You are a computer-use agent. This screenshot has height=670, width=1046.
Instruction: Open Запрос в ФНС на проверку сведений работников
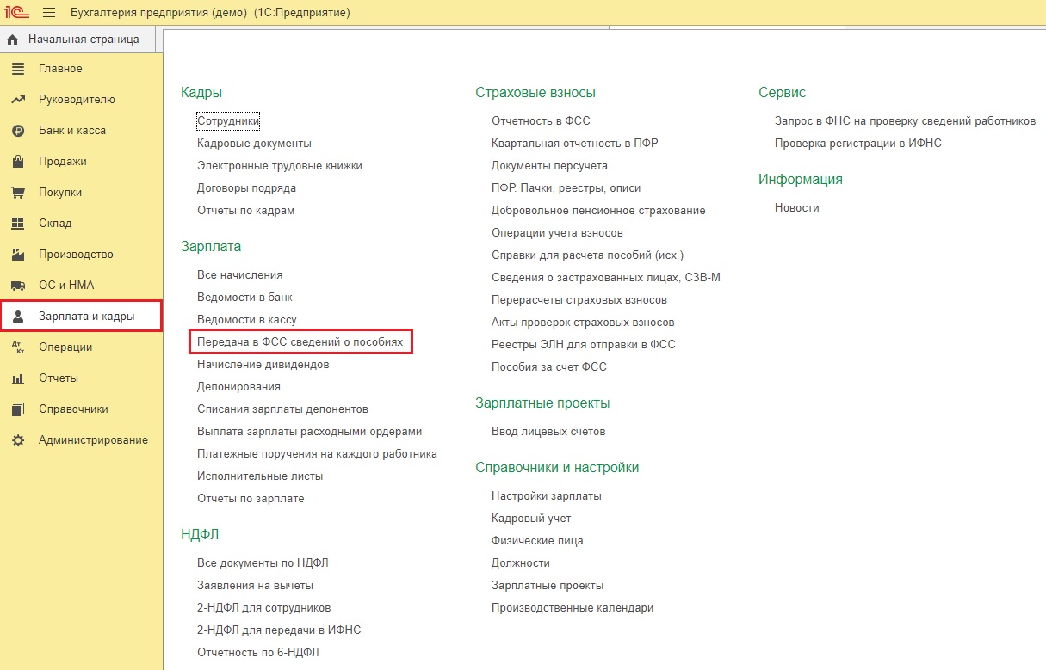(x=905, y=121)
